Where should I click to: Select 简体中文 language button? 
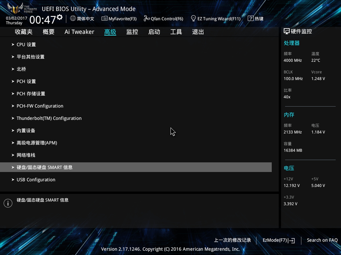point(86,19)
